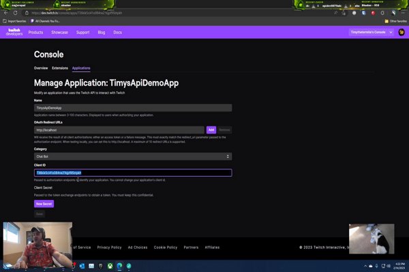Open the Partners footer link
Screen dimensions: 409x272
pyautogui.click(x=191, y=248)
